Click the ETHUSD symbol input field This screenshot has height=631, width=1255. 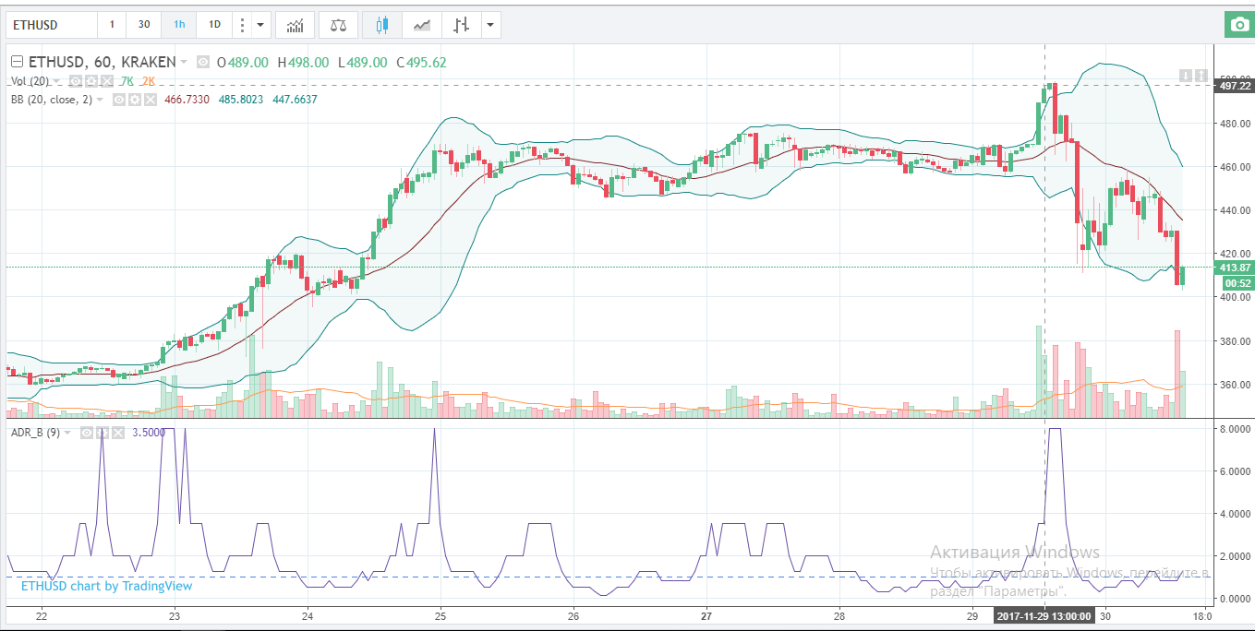pos(51,25)
